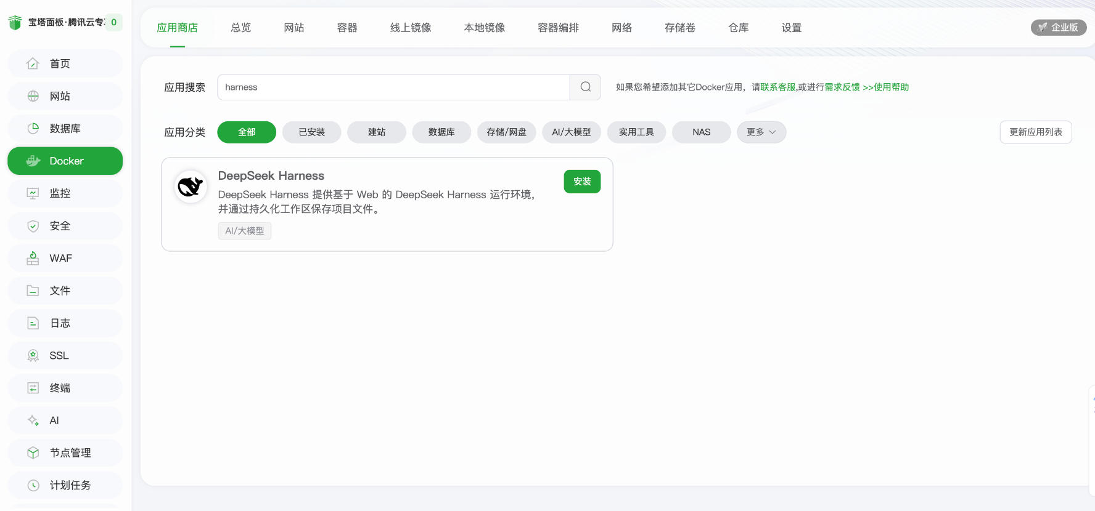Click the WAF firewall sidebar icon
Viewport: 1095px width, 511px height.
[x=33, y=258]
